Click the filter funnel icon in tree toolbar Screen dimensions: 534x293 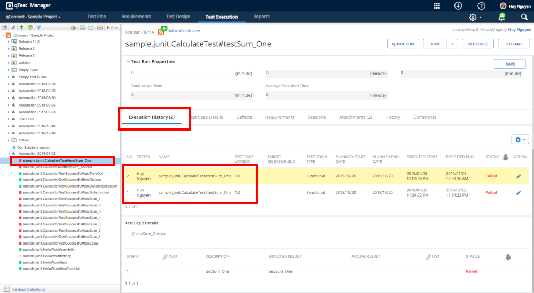click(38, 27)
